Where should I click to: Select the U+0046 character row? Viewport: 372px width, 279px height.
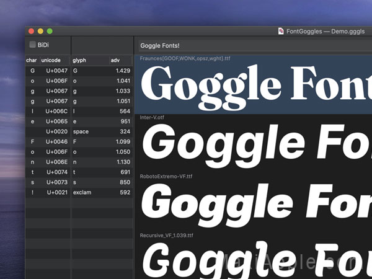[48, 141]
